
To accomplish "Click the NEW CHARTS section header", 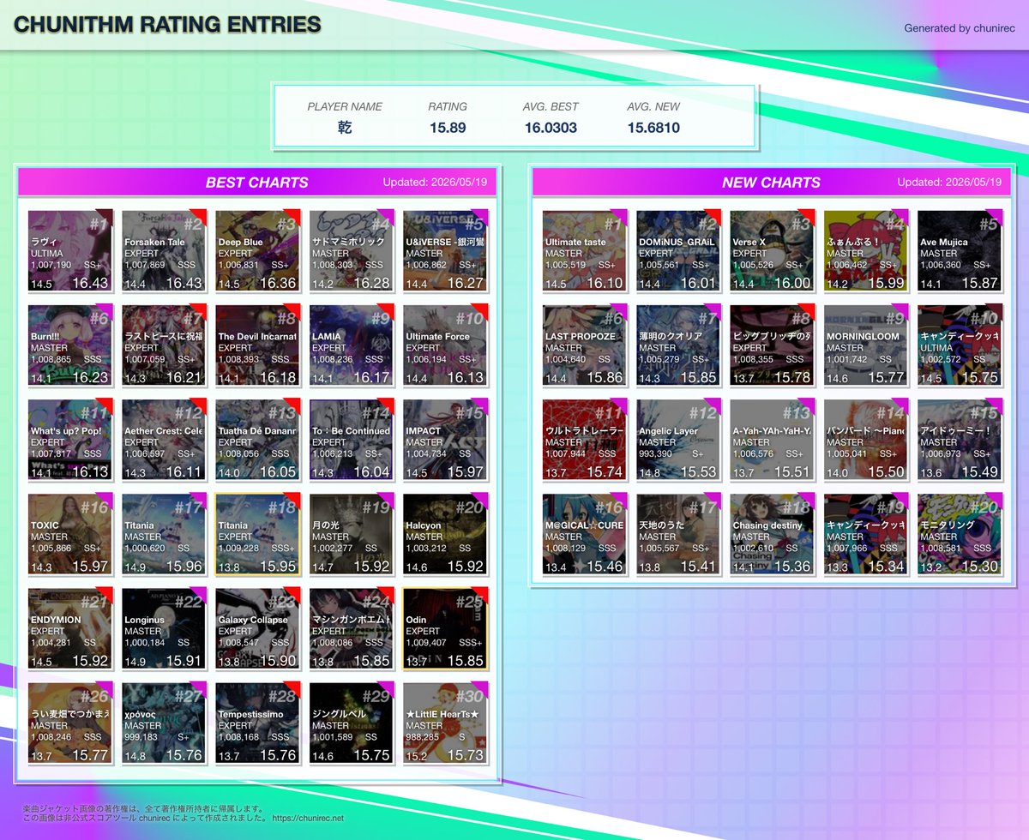I will pos(771,182).
